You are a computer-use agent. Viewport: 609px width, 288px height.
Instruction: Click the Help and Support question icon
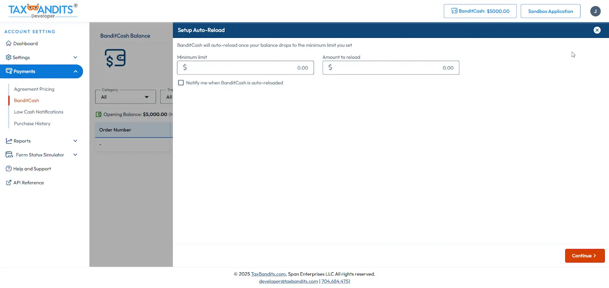click(8, 169)
